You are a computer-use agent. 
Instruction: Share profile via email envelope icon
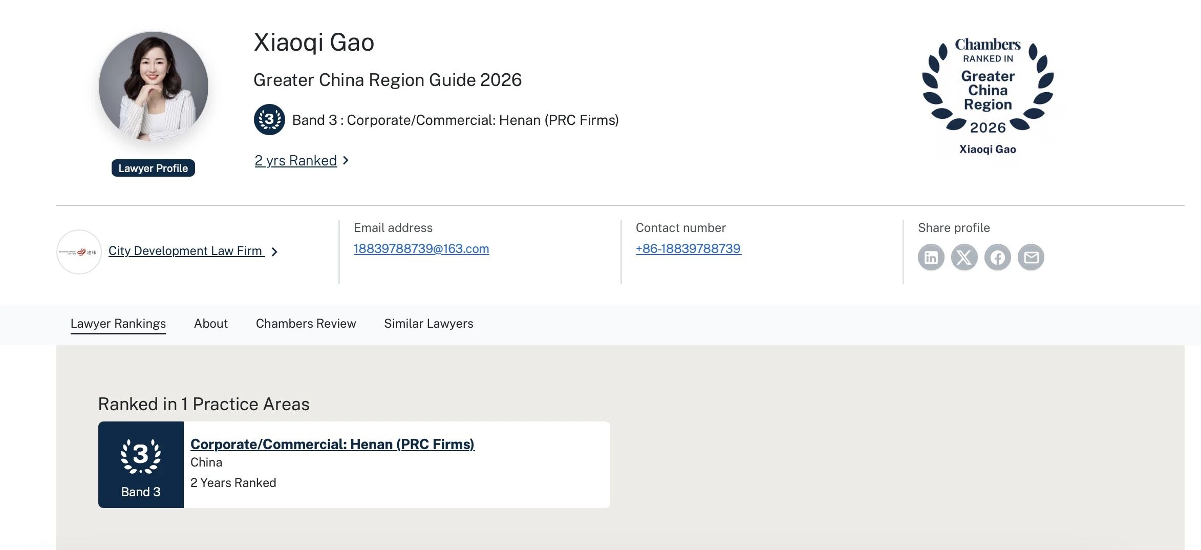[1031, 257]
